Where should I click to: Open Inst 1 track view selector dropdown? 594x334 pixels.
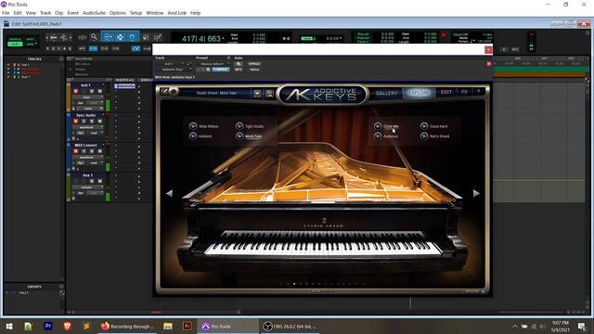click(88, 97)
